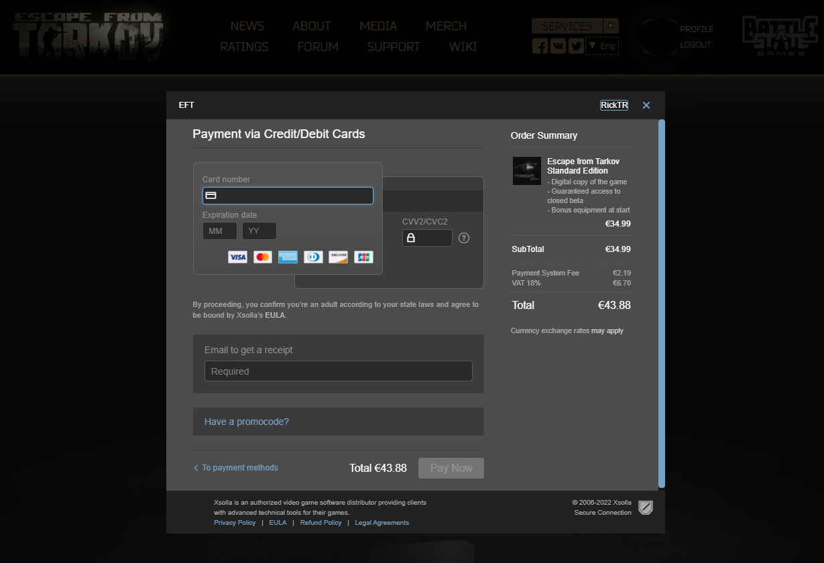The height and width of the screenshot is (563, 824).
Task: Go to the Wiki page
Action: (x=463, y=47)
